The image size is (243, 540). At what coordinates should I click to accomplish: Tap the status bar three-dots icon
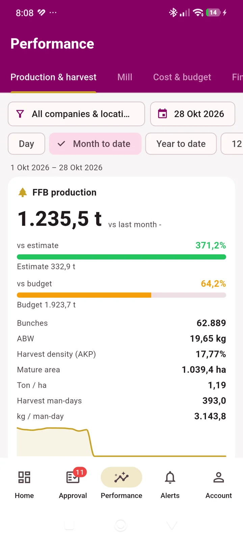coord(53,13)
